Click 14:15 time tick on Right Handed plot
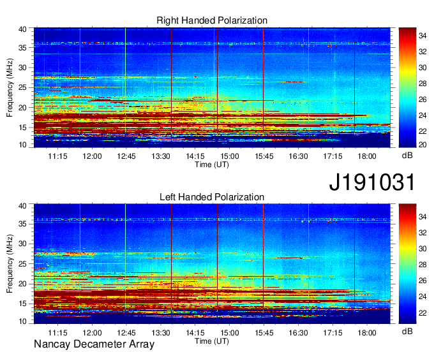 [x=195, y=156]
